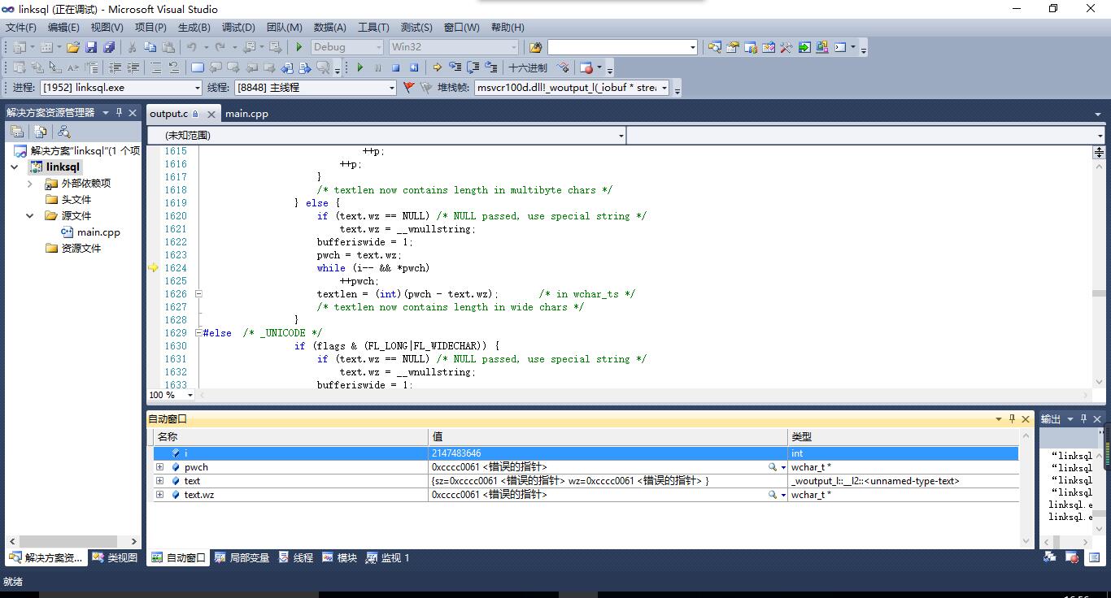Open the 调试(D) menu
The height and width of the screenshot is (598, 1111).
(x=238, y=28)
